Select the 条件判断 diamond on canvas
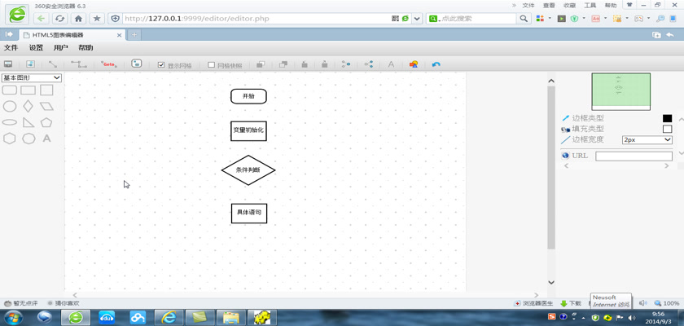 [x=248, y=170]
